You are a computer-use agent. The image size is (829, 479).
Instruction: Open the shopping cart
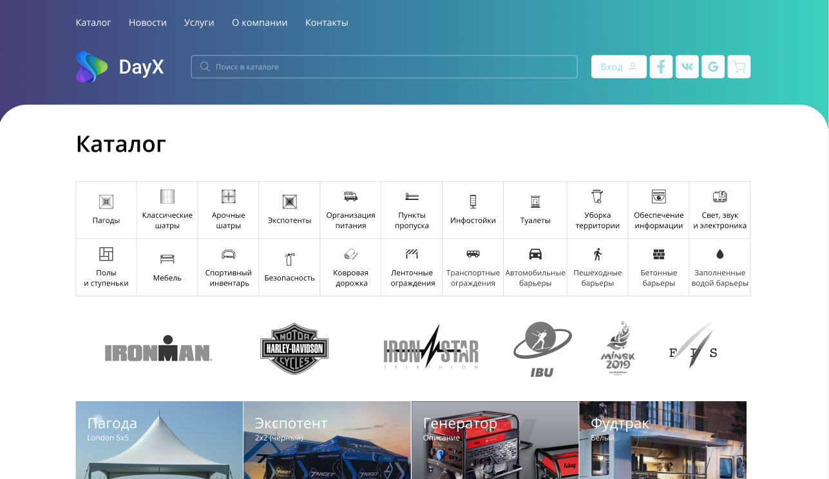[x=739, y=67]
